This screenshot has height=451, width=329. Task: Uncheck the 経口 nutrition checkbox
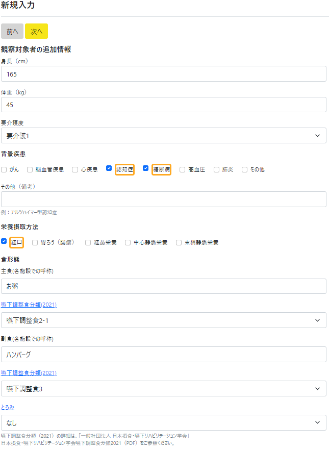point(4,241)
